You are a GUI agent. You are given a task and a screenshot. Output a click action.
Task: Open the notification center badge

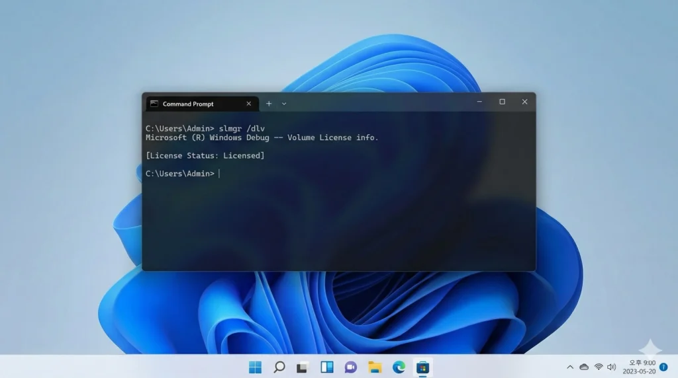[663, 367]
